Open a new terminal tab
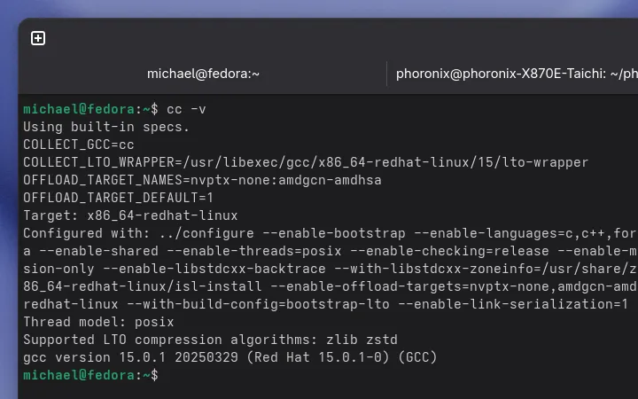This screenshot has height=399, width=638. [38, 38]
